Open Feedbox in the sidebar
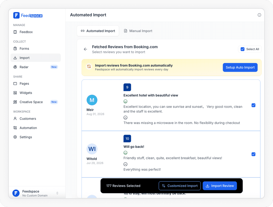 [36, 32]
